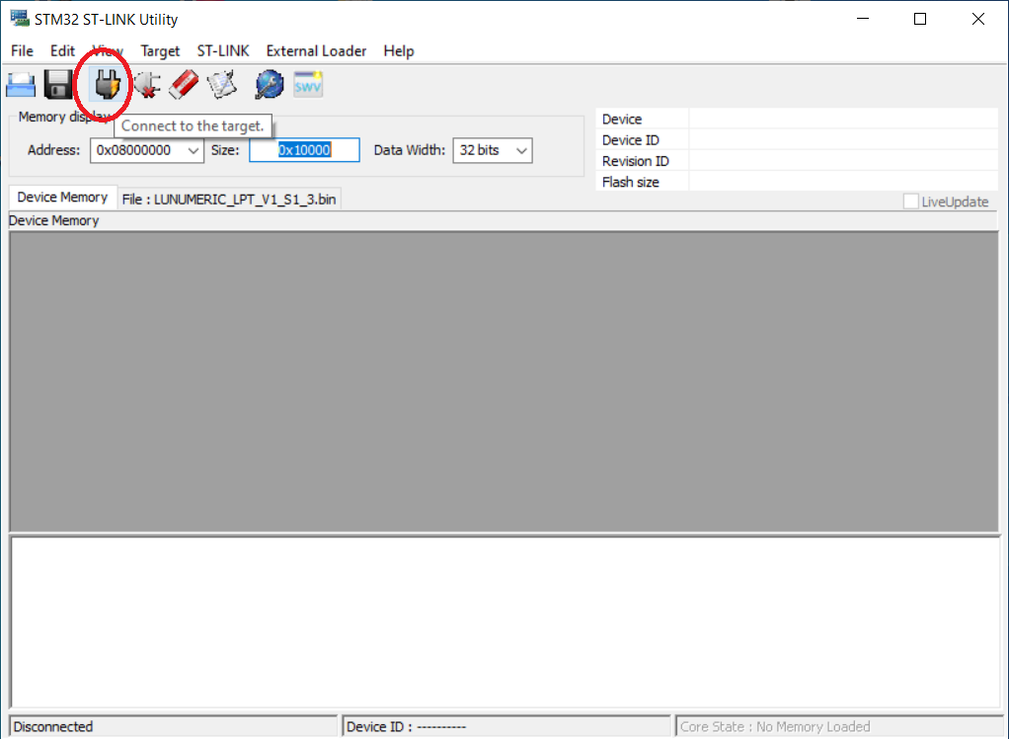Toggle the LiveUpdate checkbox
Screen dimensions: 1009x739
click(x=910, y=202)
